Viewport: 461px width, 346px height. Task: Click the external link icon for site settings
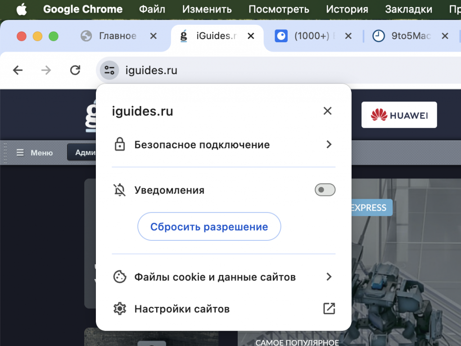click(x=329, y=309)
